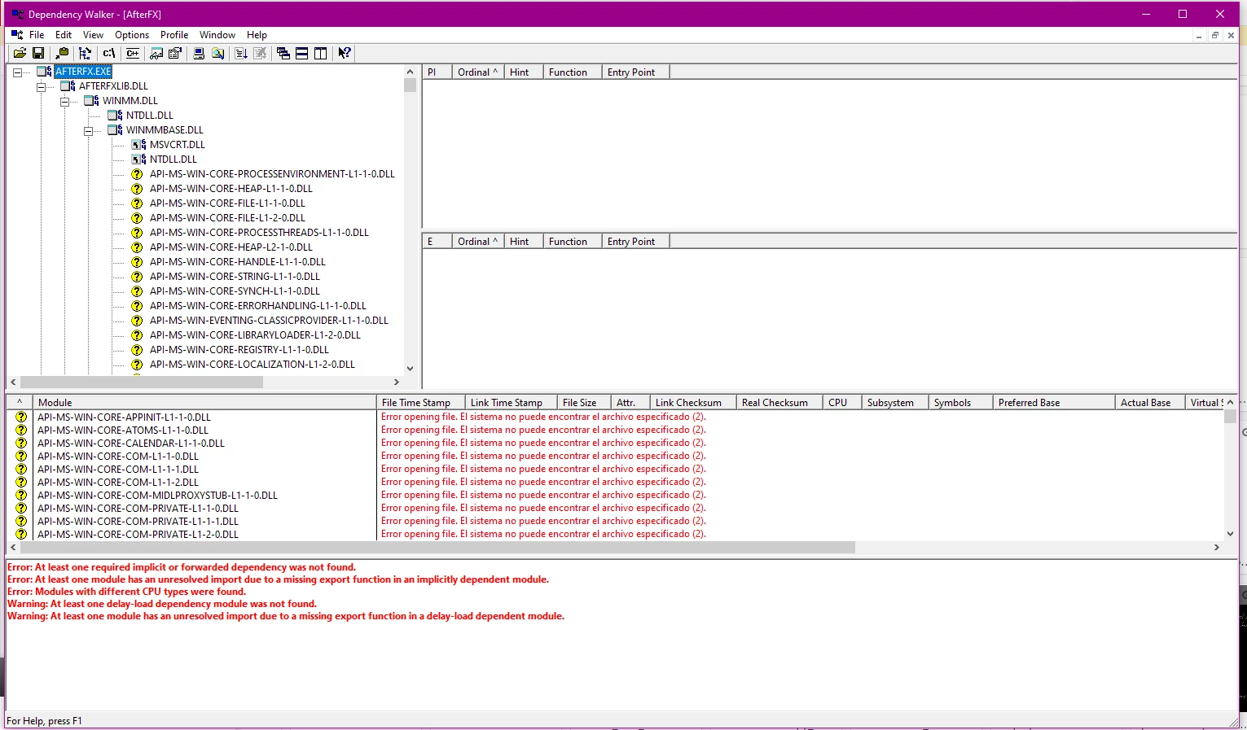This screenshot has height=730, width=1247.
Task: Open the Window menu
Action: tap(217, 35)
